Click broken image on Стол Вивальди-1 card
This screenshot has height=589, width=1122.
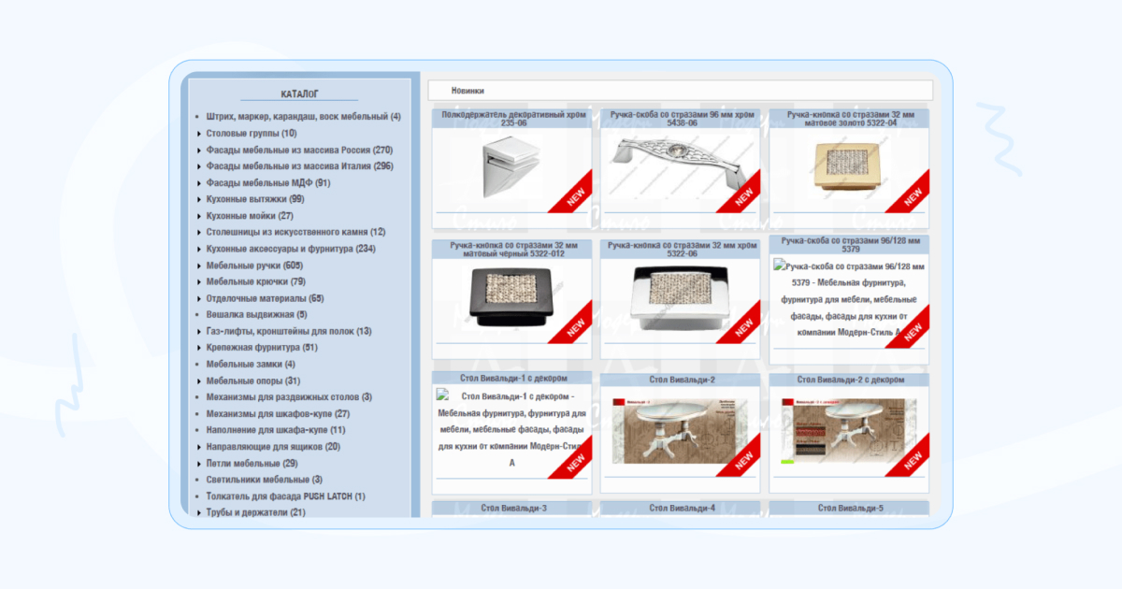443,395
